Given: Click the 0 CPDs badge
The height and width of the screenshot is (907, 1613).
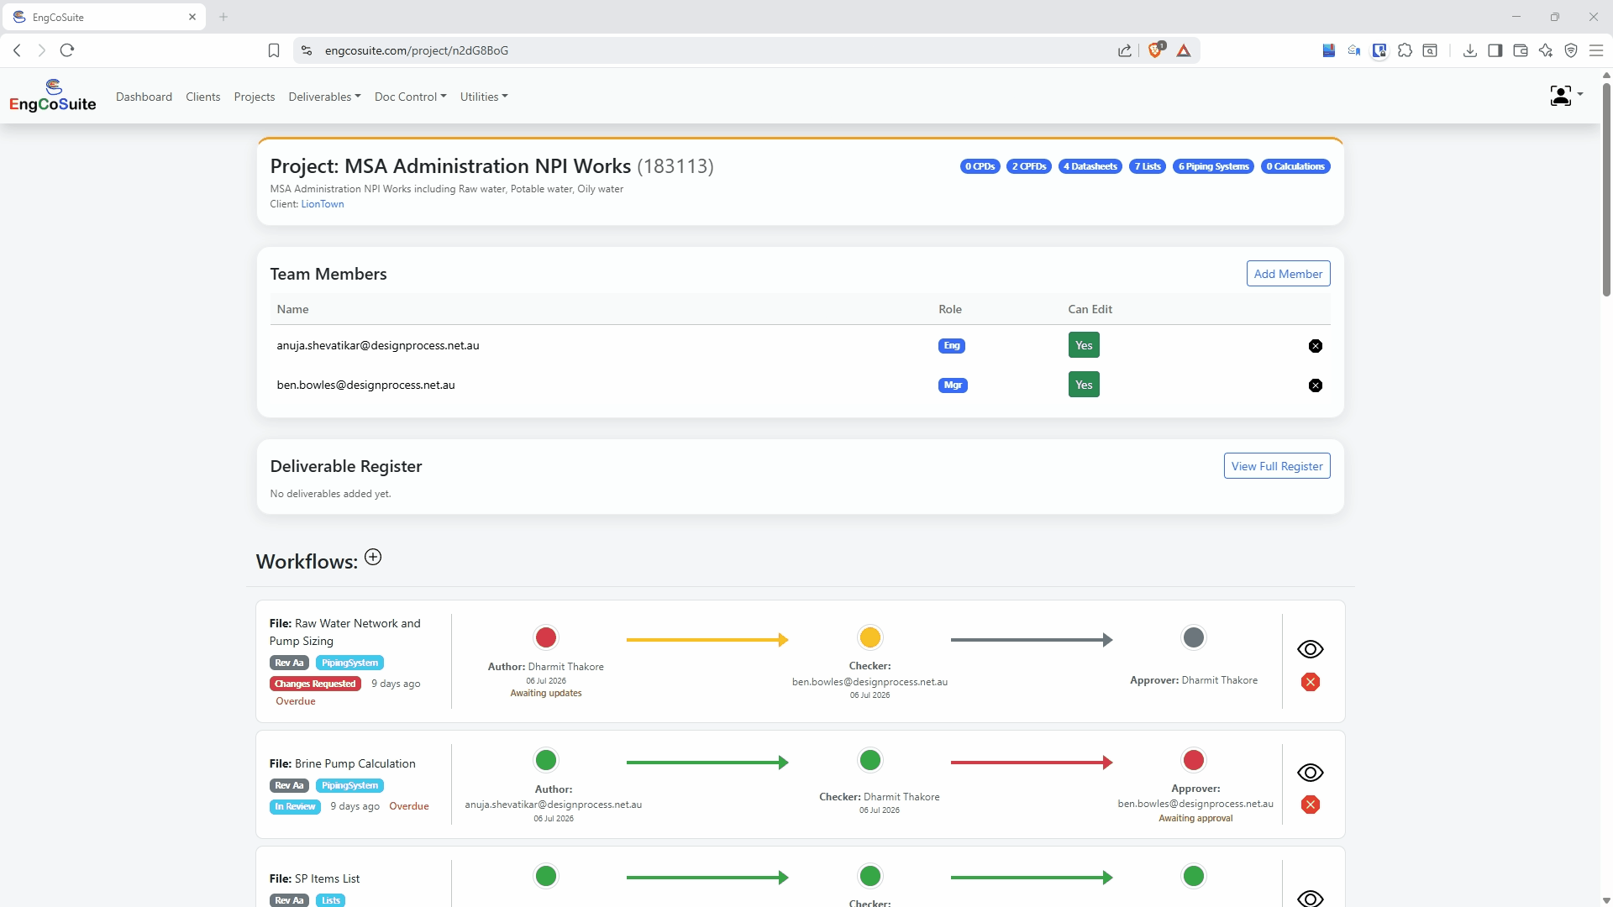Looking at the screenshot, I should click(x=980, y=166).
